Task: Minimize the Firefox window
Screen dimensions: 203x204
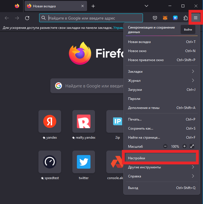Action: pyautogui.click(x=170, y=6)
